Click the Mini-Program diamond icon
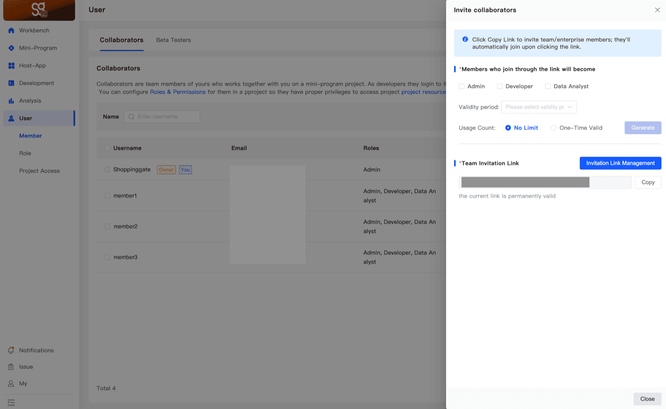Screen dimensions: 666x409 coord(11,48)
